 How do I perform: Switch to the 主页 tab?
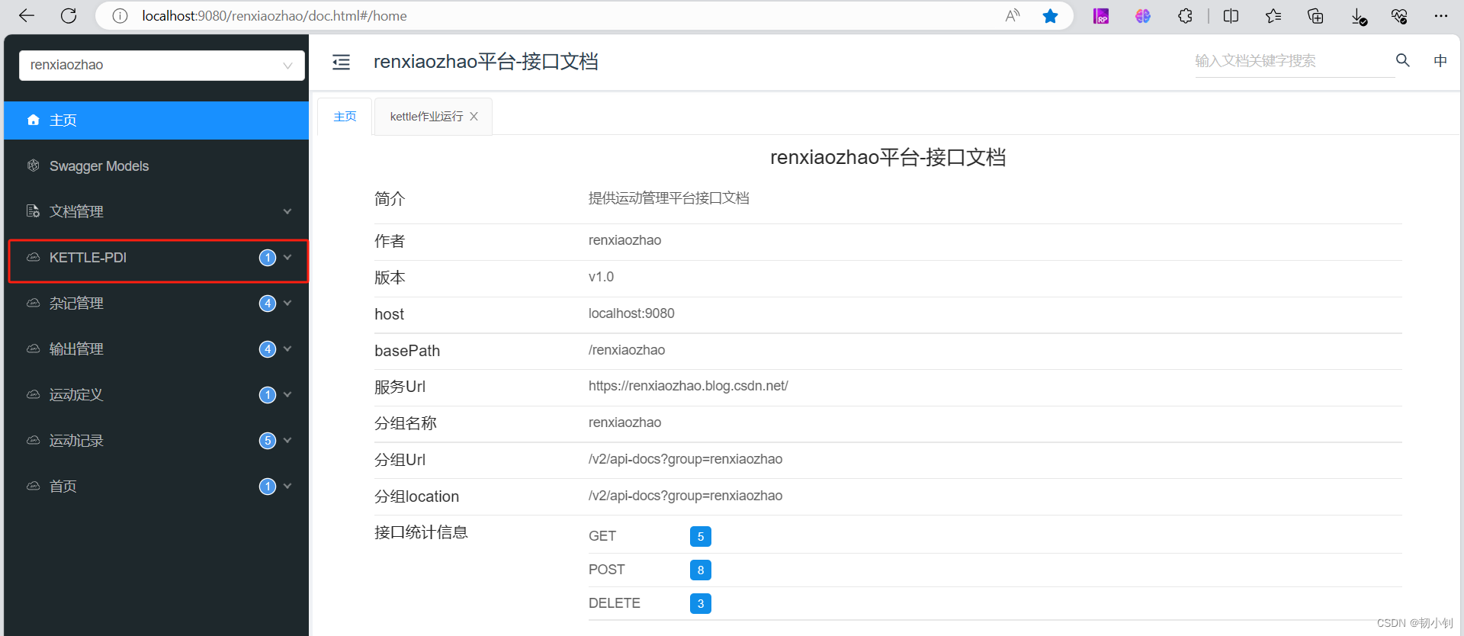(345, 117)
